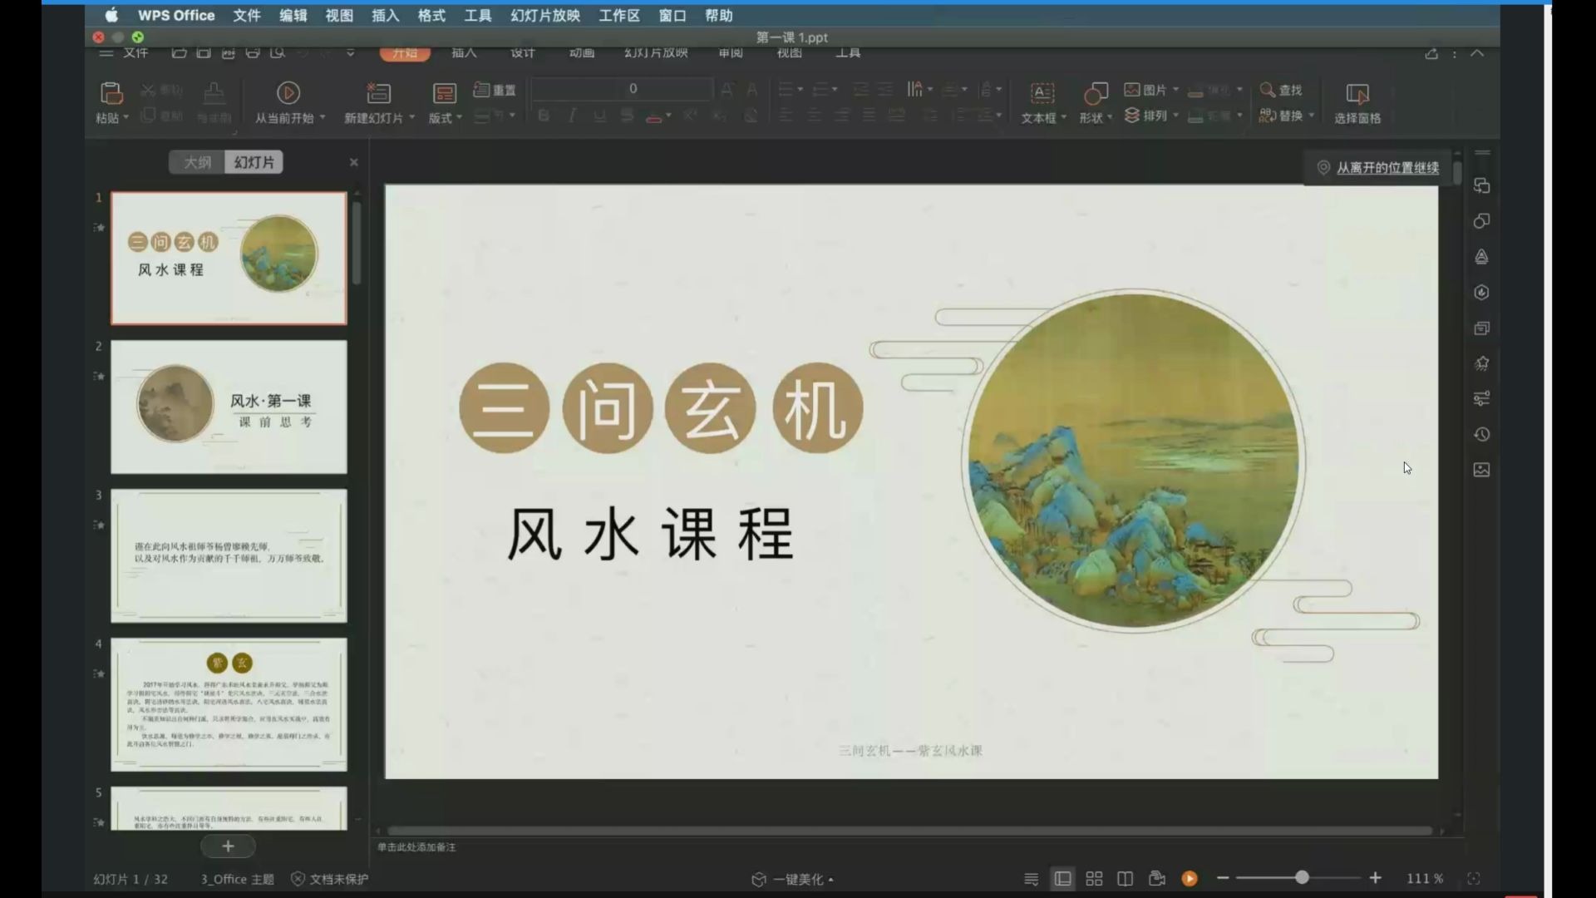Screen dimensions: 1596x898
Task: Start slideshow with orange play button in status bar
Action: [1190, 879]
